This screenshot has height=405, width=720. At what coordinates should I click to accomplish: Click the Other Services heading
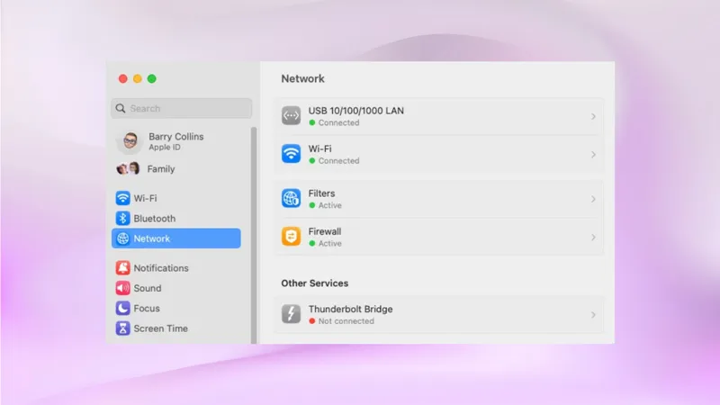[314, 283]
